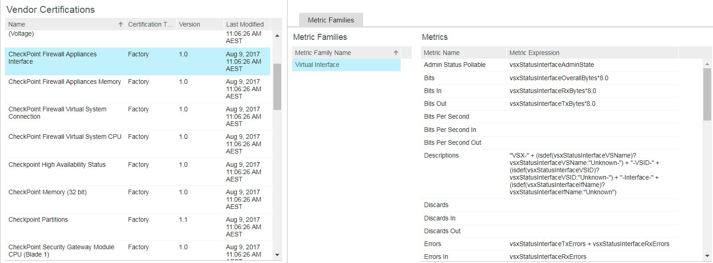
Task: Click the Discards Out metric
Action: (x=442, y=231)
